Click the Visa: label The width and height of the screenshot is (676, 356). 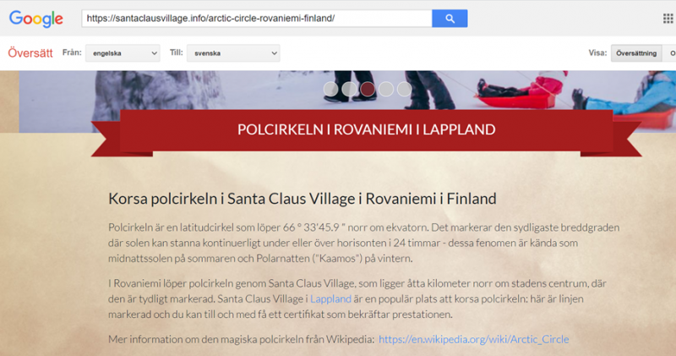point(597,52)
